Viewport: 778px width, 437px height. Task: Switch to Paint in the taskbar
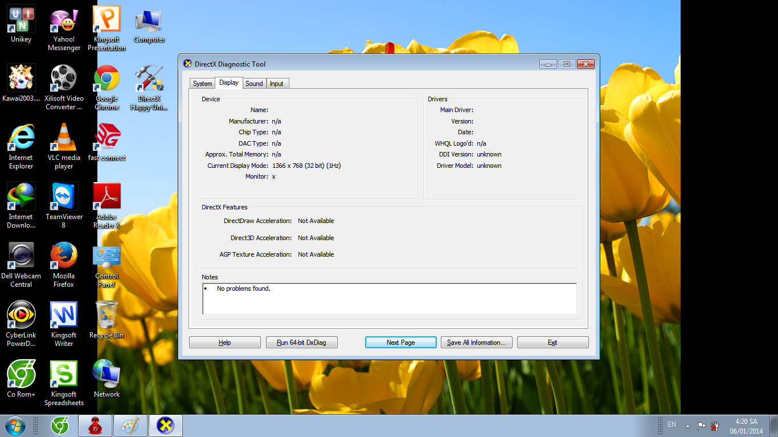coord(130,426)
